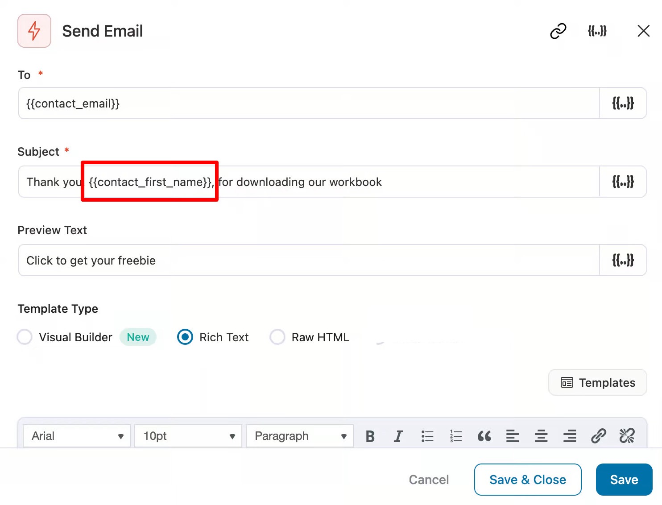Insert merge tag into the To field
This screenshot has height=505, width=662.
(623, 103)
